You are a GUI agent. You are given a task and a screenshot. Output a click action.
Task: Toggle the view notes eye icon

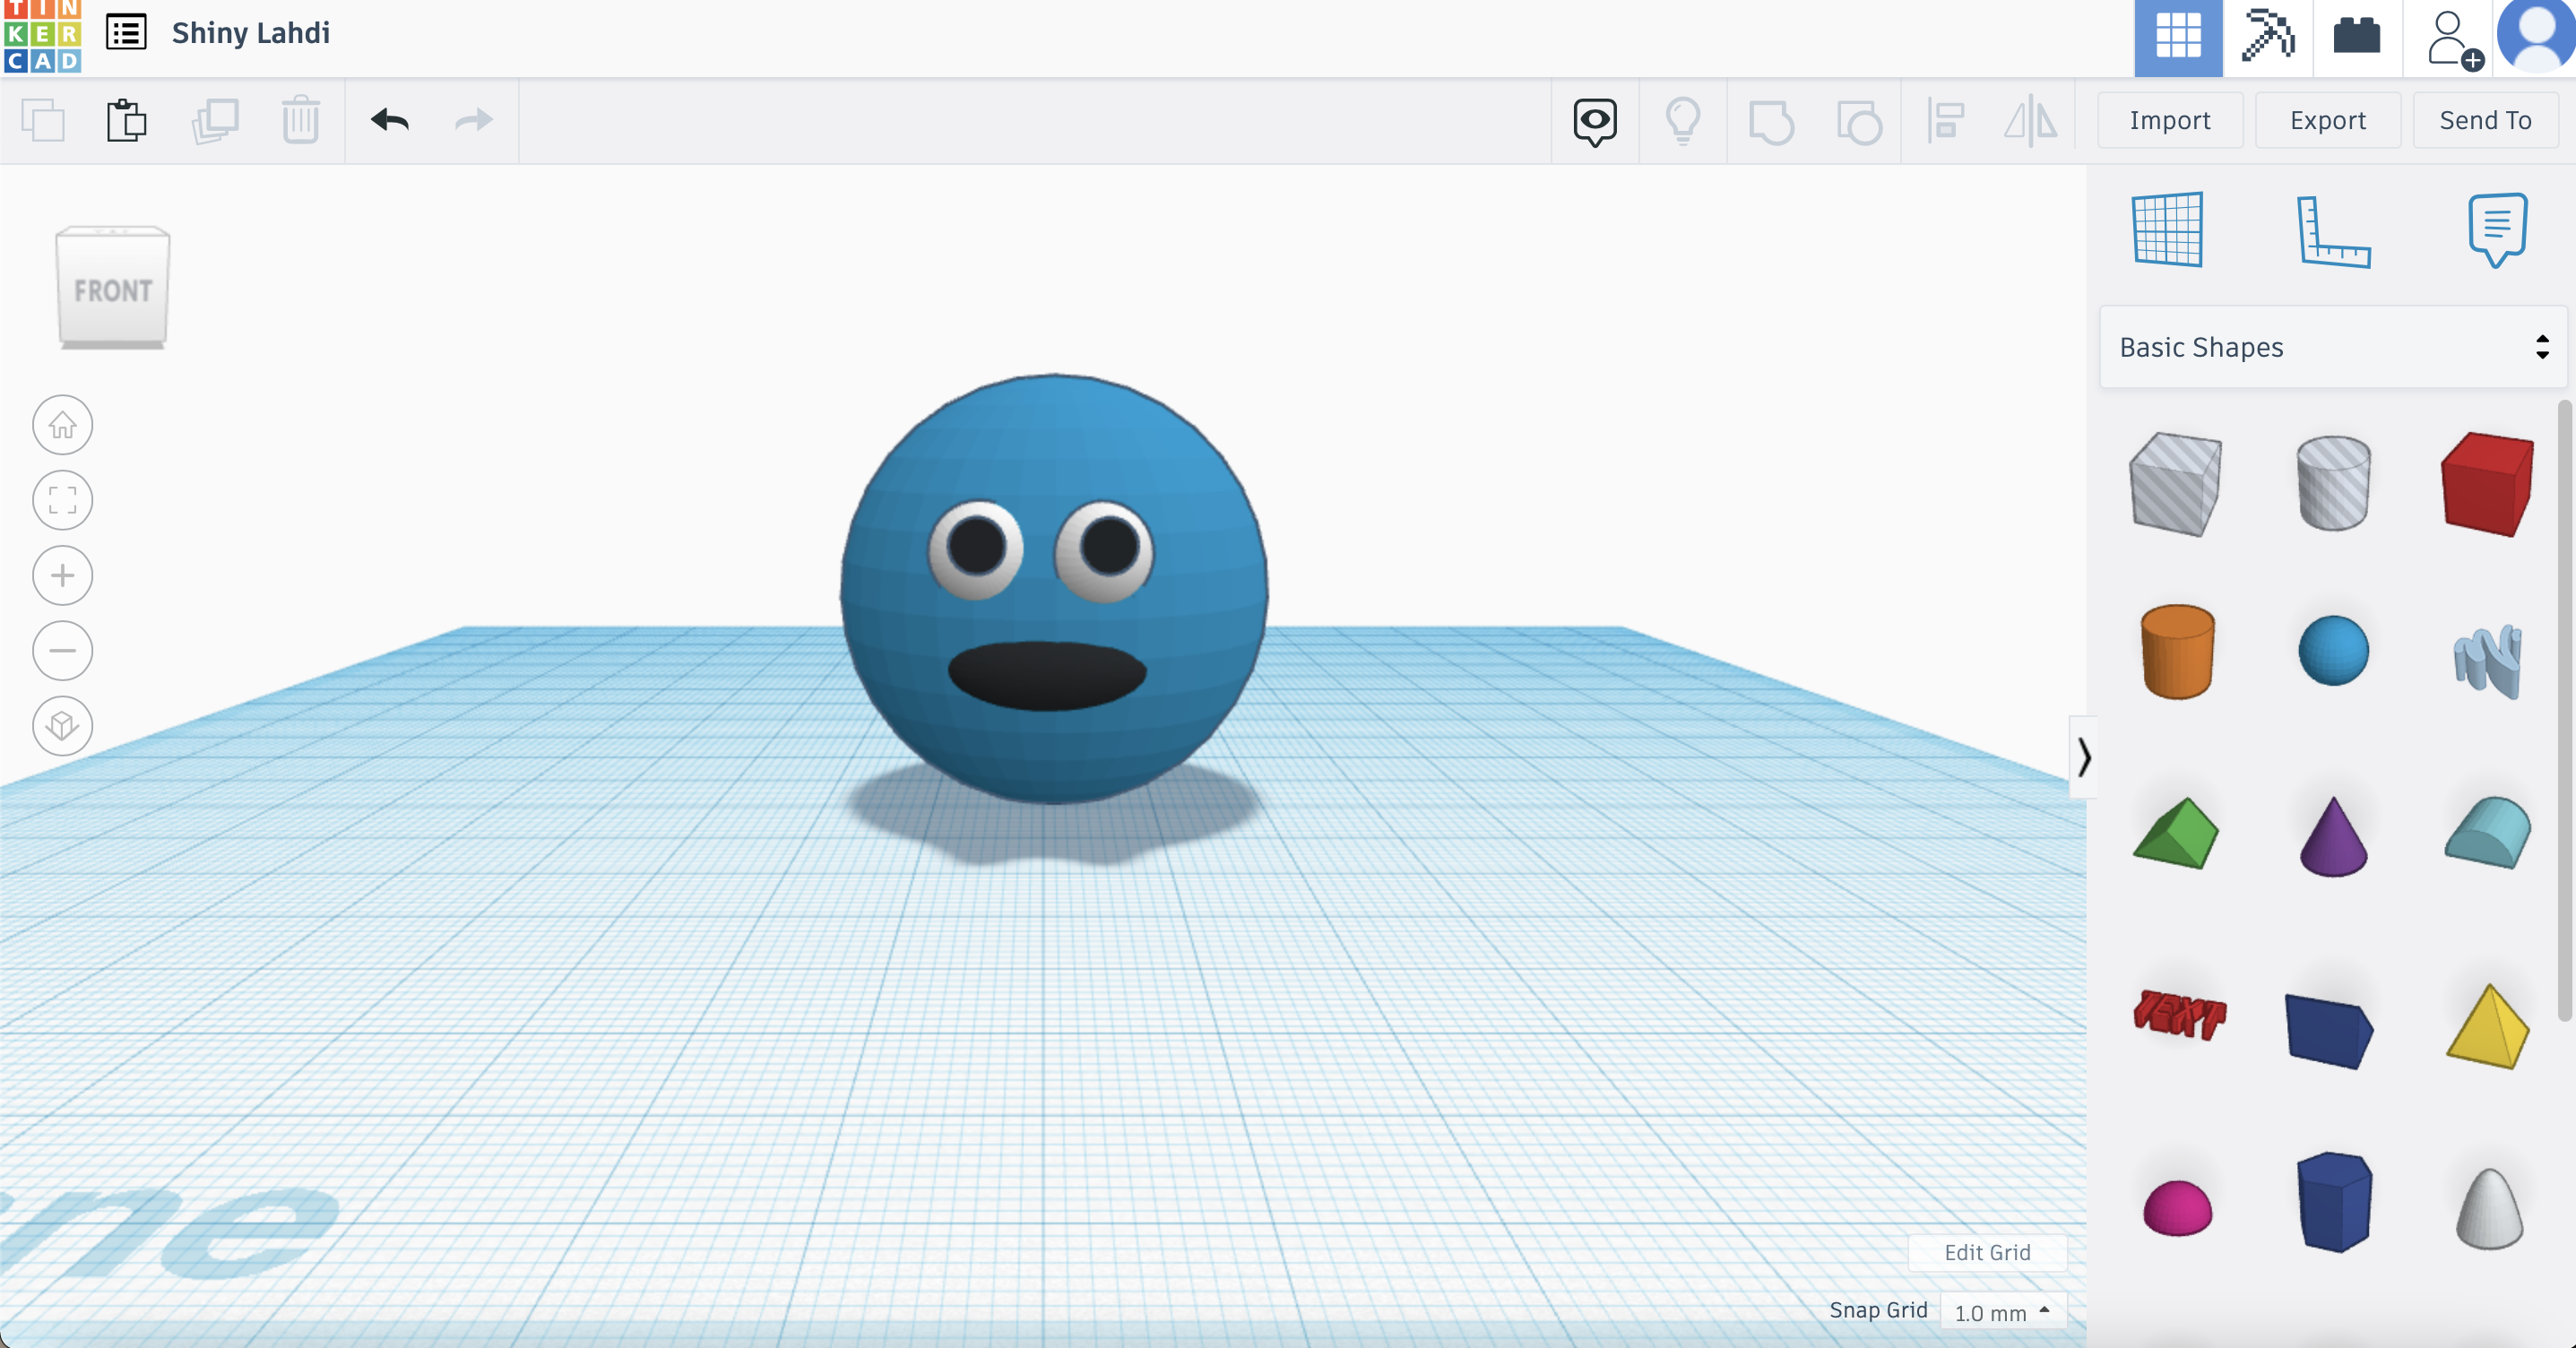tap(1594, 121)
